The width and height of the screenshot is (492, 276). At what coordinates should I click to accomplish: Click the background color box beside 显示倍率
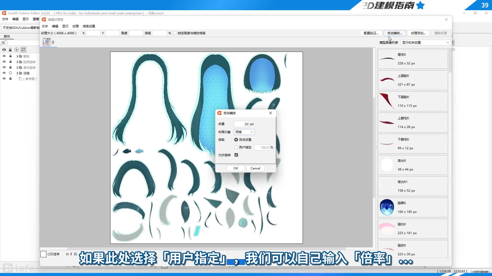pos(43,254)
